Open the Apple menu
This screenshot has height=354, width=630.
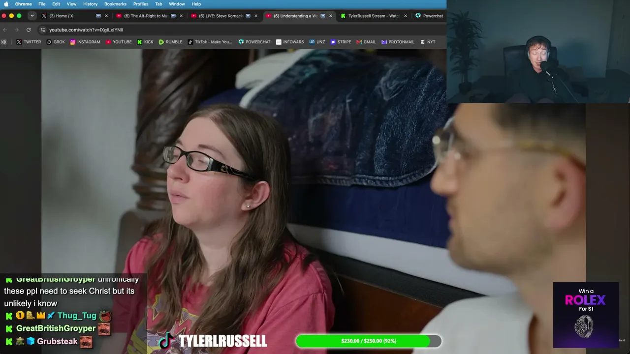coord(6,4)
